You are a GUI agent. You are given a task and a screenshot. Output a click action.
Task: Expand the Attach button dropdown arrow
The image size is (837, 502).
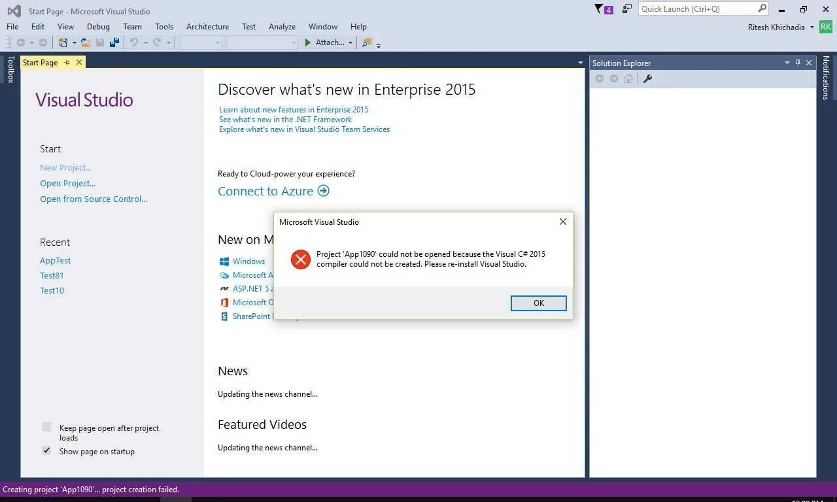pos(350,42)
